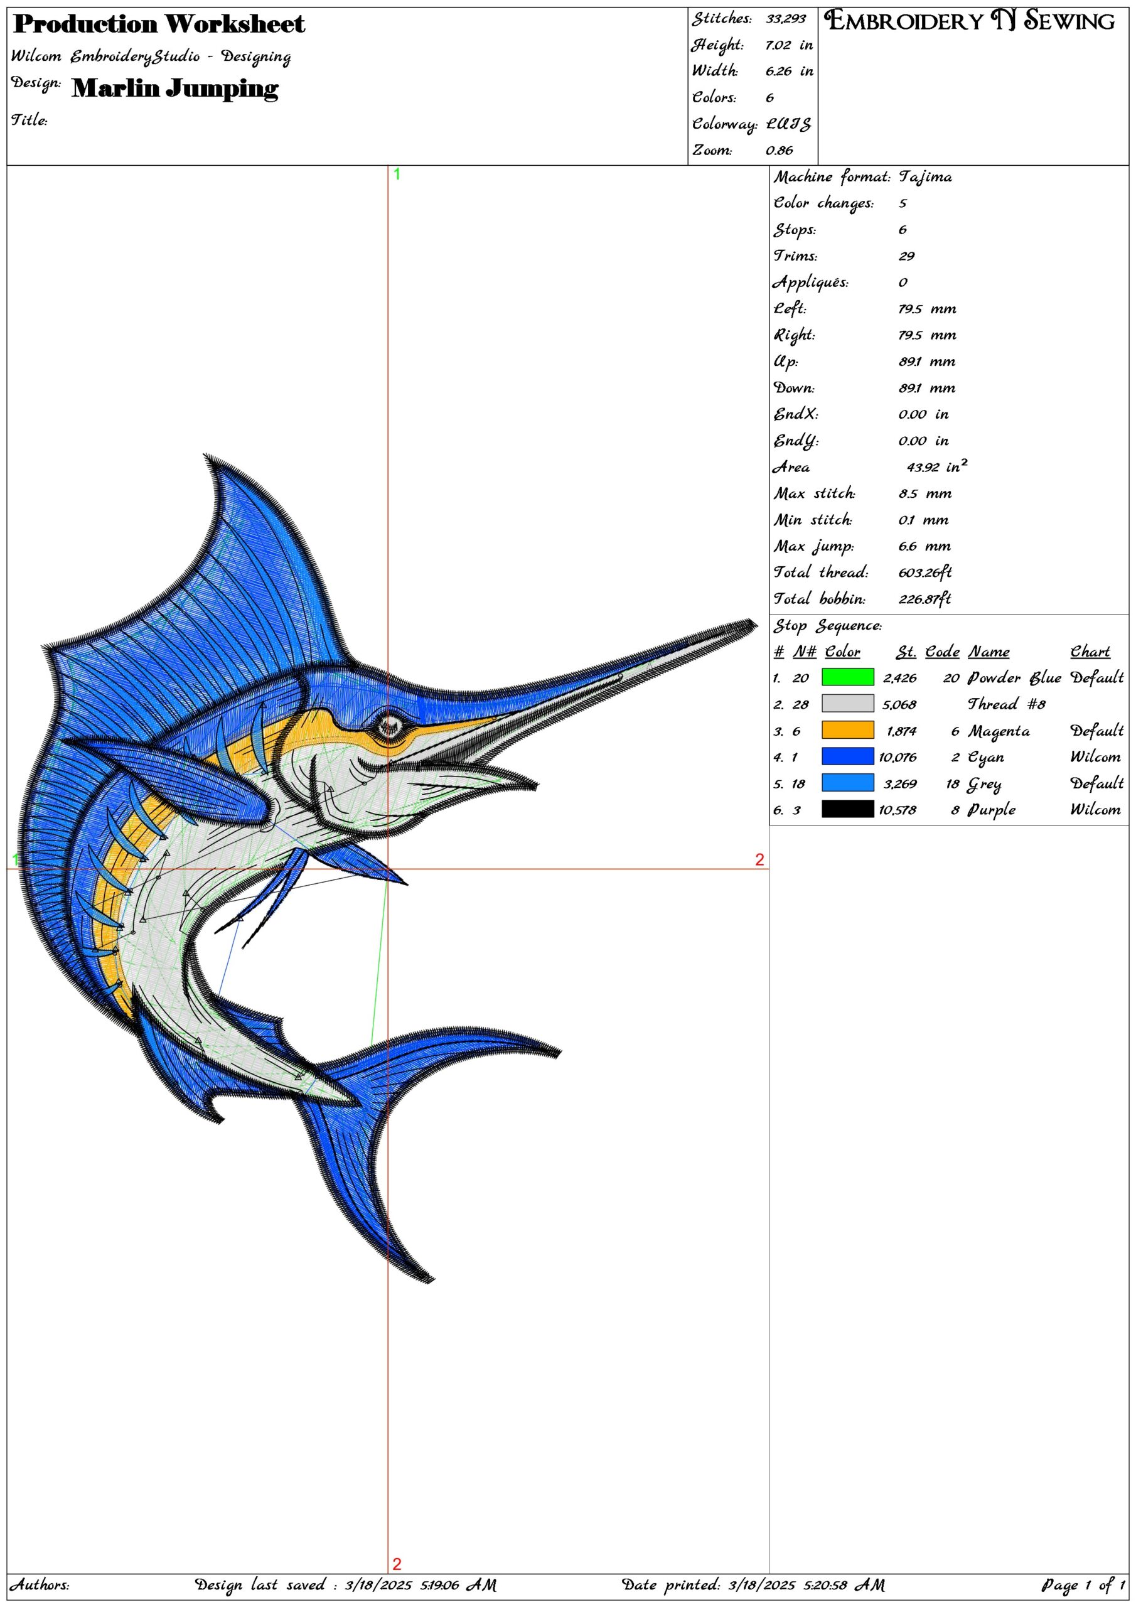Click the red '2' marker at right
The height and width of the screenshot is (1607, 1136).
[x=759, y=860]
